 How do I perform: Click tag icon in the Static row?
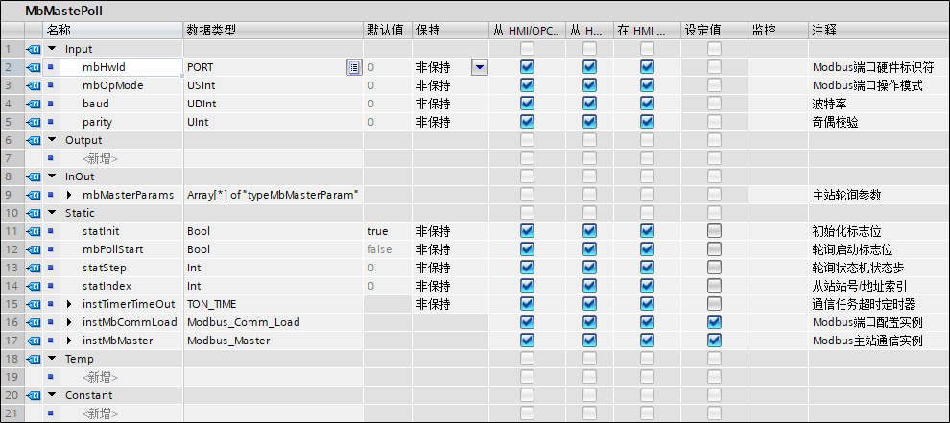click(x=34, y=213)
